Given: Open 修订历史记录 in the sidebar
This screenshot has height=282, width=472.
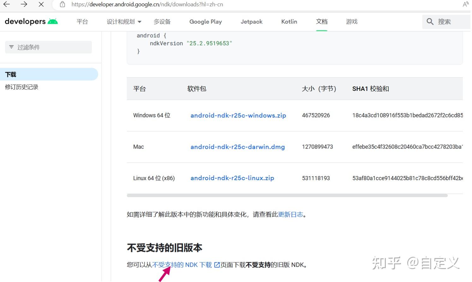Looking at the screenshot, I should [x=21, y=87].
